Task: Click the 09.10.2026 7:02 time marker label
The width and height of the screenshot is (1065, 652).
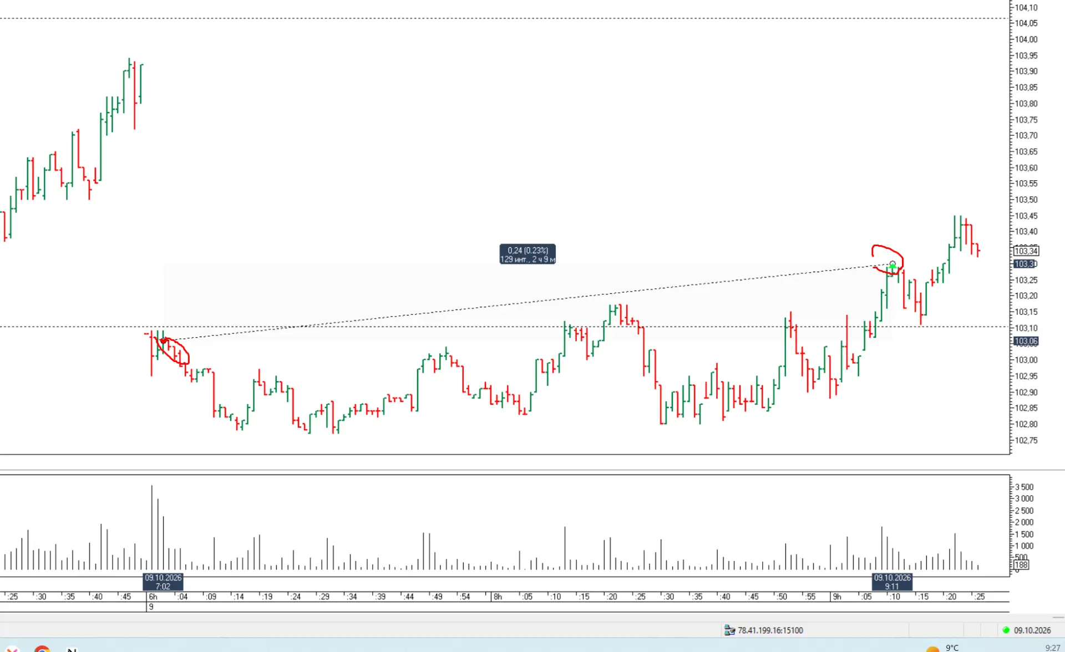Action: (x=163, y=582)
